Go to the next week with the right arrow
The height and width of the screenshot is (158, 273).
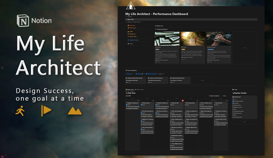click(x=227, y=96)
